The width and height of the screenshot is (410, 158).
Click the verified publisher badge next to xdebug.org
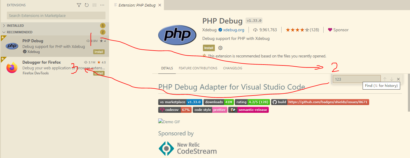[x=220, y=30]
